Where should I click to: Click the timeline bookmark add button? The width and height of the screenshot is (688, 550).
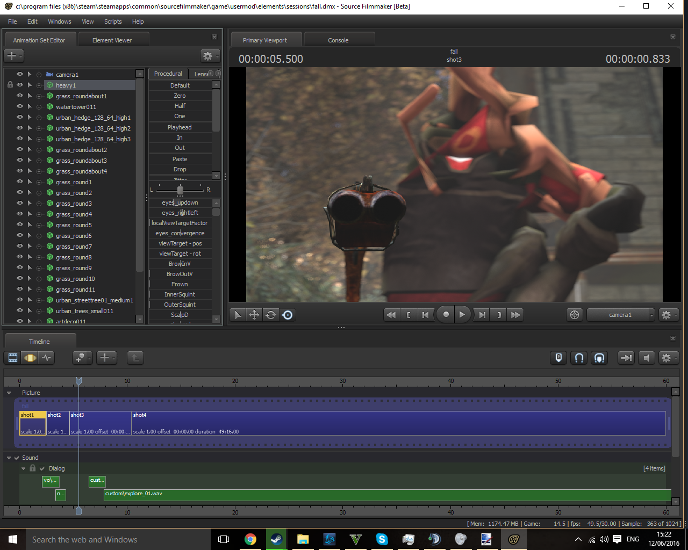(x=82, y=358)
